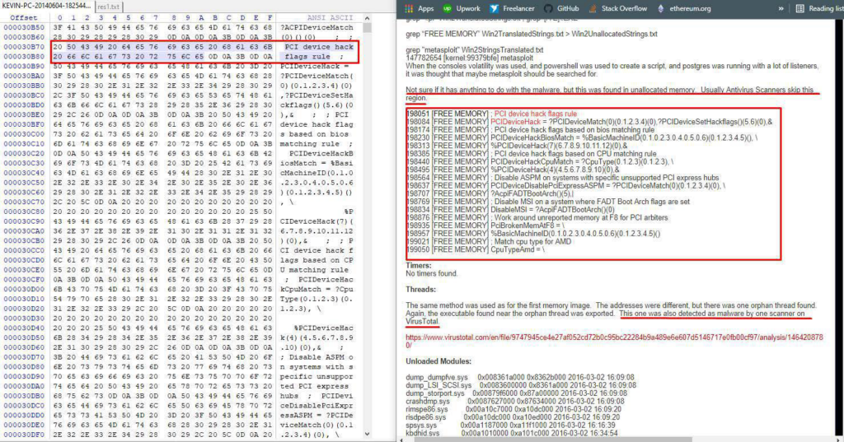The height and width of the screenshot is (442, 844).
Task: Select offset row 00030D00
Action: pyautogui.click(x=24, y=289)
